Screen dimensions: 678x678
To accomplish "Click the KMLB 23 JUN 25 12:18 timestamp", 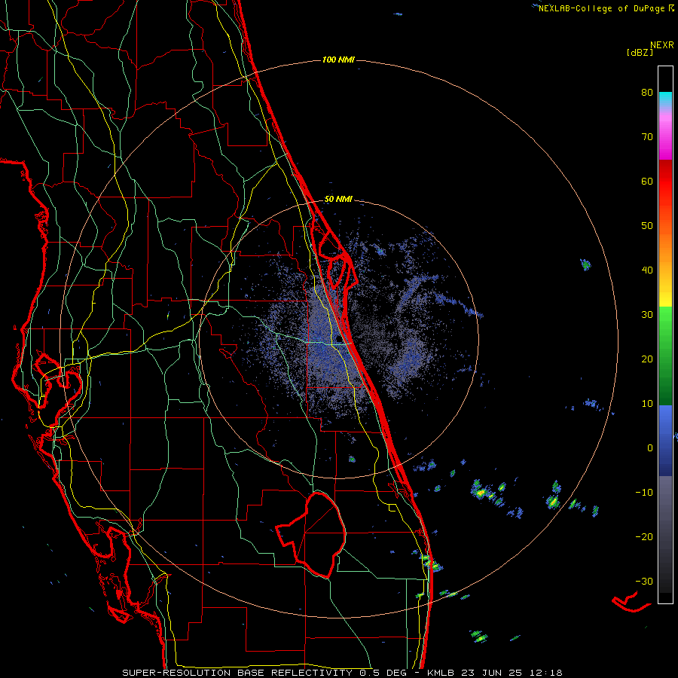I will click(x=495, y=673).
